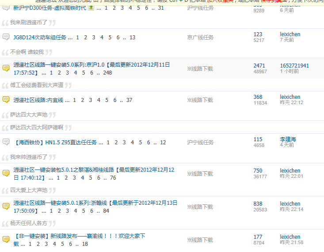Click yellow thread icon beside 襄渝线 thread
The width and height of the screenshot is (324, 252).
point(6,239)
